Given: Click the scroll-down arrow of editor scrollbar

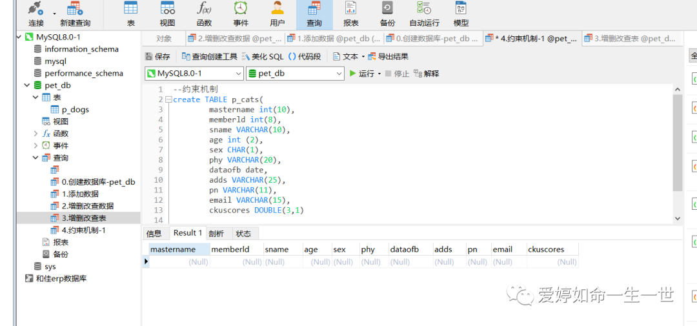Looking at the screenshot, I should pos(678,218).
